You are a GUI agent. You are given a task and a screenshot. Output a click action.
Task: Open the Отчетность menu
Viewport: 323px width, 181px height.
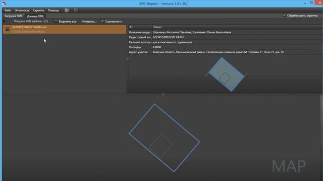pyautogui.click(x=22, y=10)
